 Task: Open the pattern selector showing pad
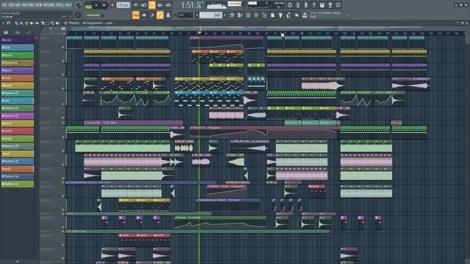pyautogui.click(x=211, y=15)
